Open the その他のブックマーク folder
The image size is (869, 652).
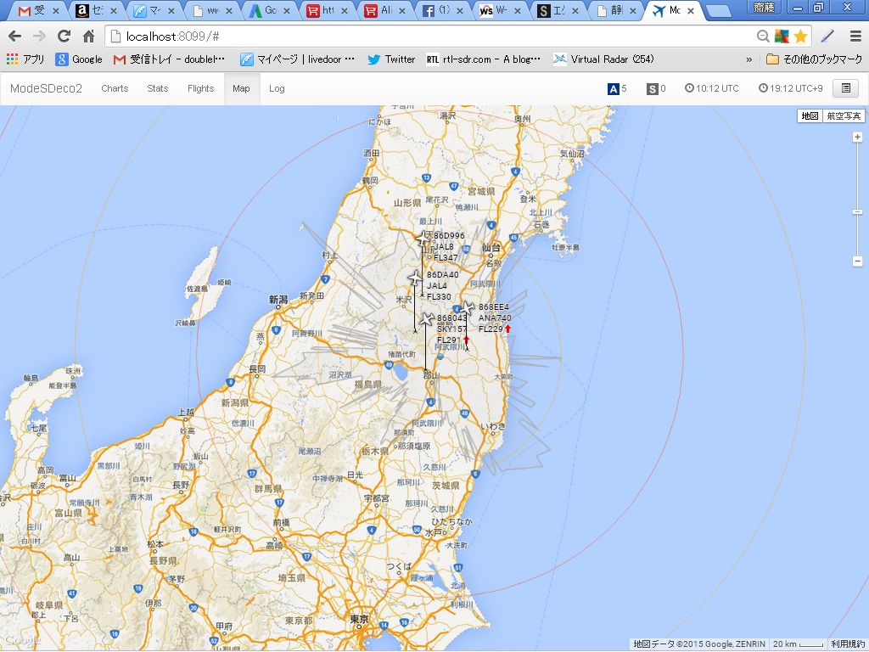coord(814,59)
